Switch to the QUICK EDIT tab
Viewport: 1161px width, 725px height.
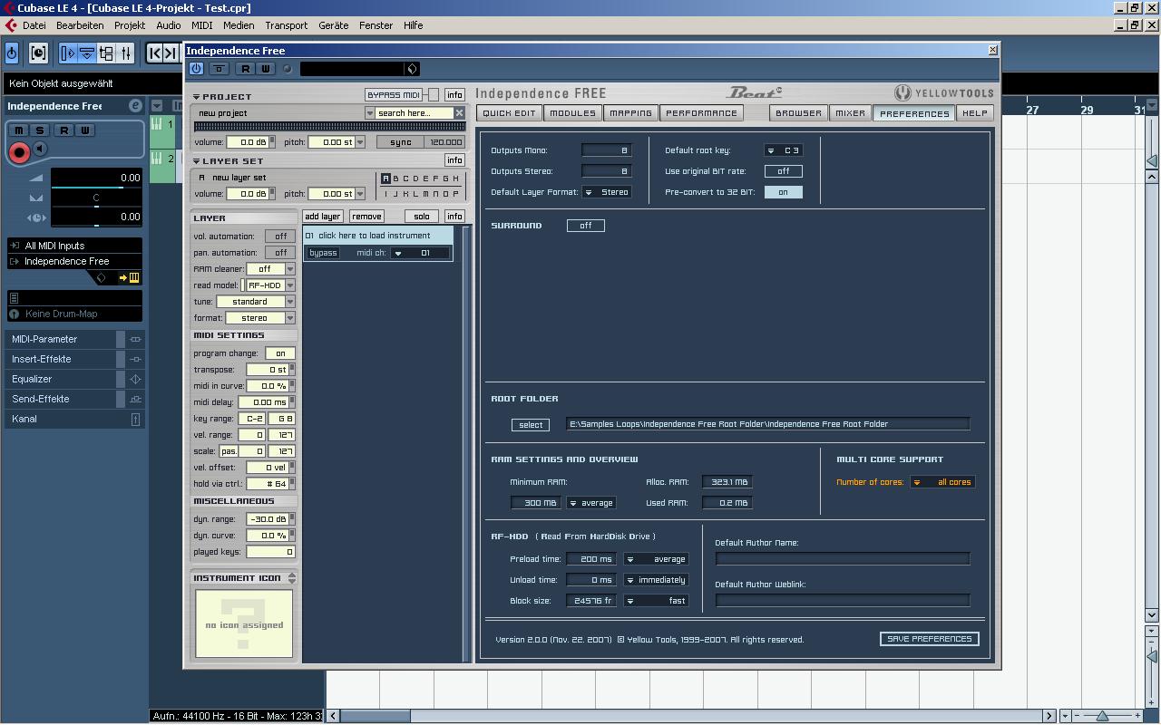coord(509,113)
